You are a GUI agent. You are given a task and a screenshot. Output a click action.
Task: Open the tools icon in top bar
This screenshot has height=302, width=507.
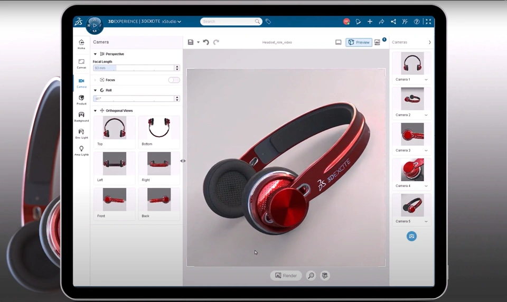(405, 21)
